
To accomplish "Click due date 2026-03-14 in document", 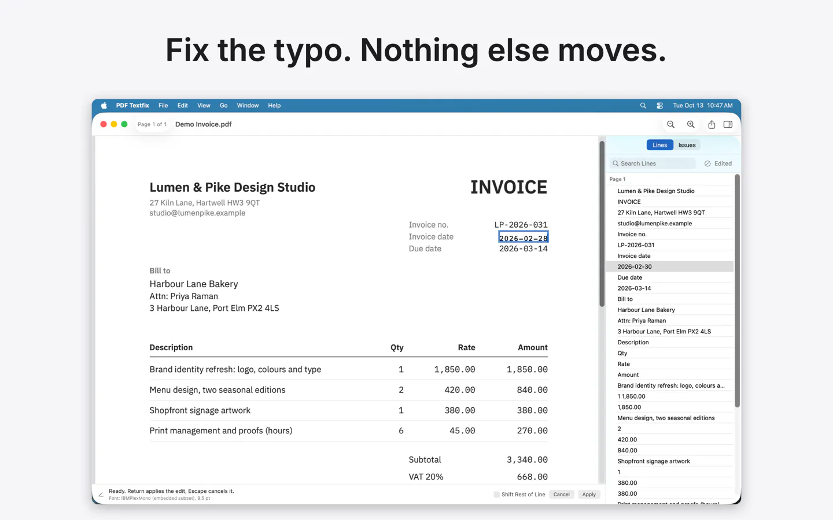I will point(523,249).
